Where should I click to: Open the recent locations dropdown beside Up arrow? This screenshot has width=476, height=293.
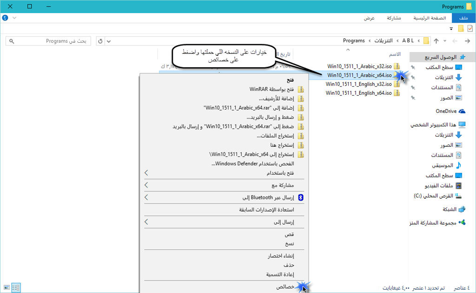[445, 41]
